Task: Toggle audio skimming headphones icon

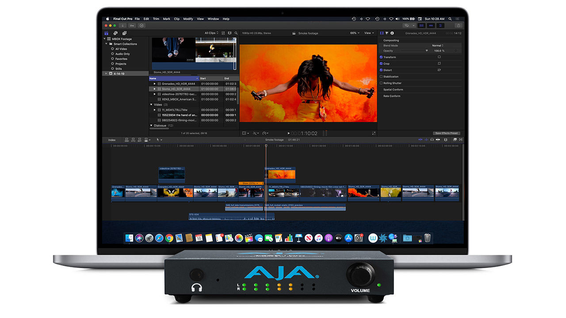Action: pos(432,140)
